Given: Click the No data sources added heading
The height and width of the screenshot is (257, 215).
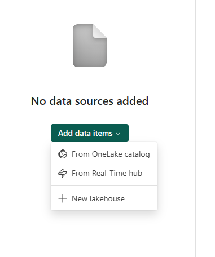Looking at the screenshot, I should [x=90, y=101].
